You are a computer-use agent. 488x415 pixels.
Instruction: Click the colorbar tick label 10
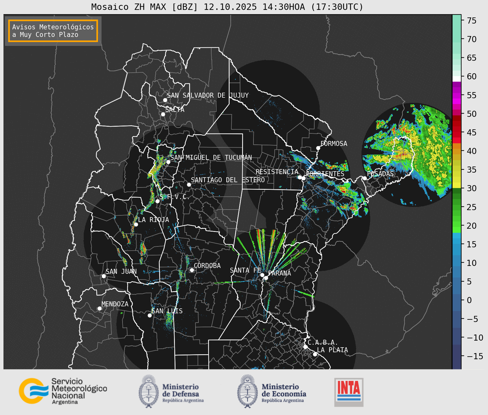(x=472, y=263)
